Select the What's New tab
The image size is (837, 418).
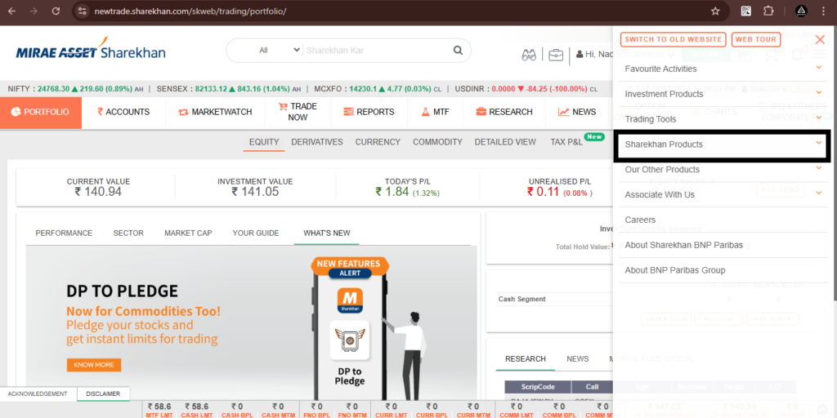click(x=327, y=233)
